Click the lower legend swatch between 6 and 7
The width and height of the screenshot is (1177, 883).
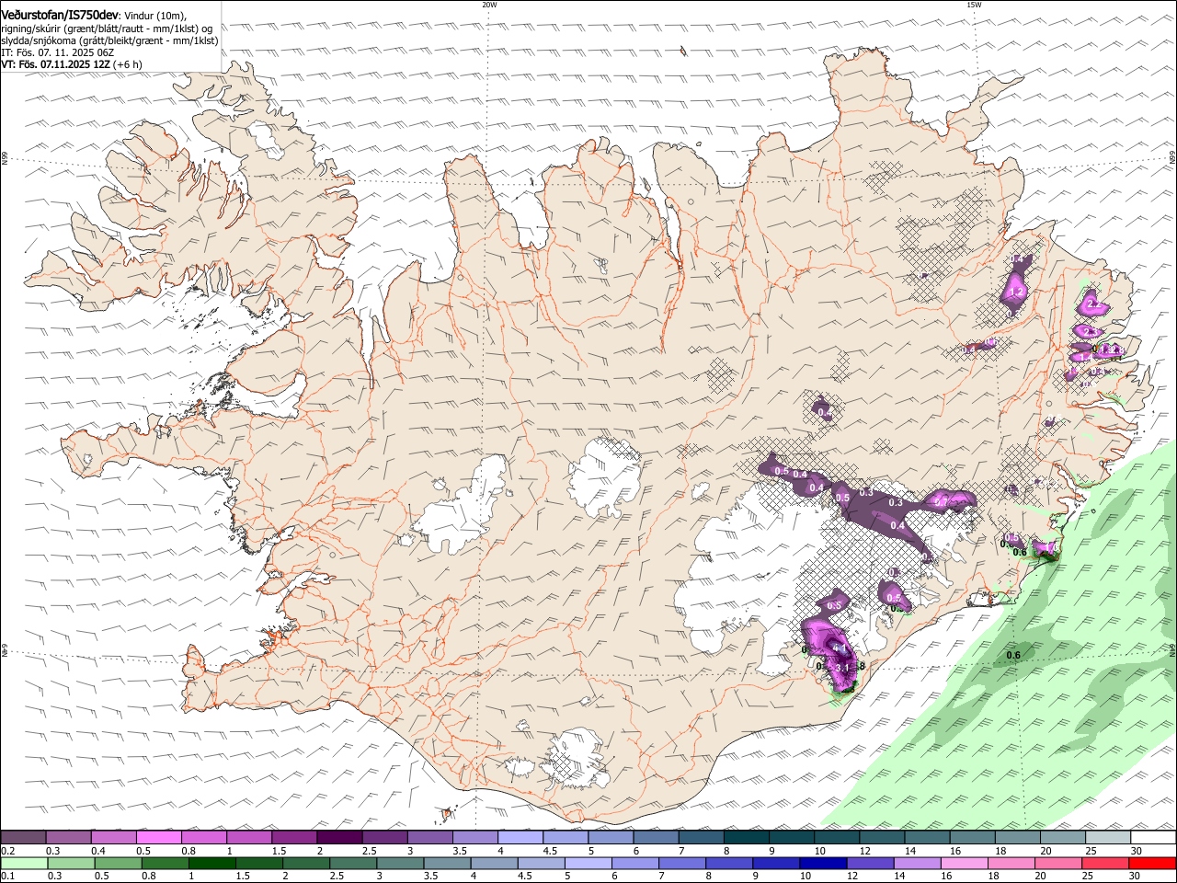click(634, 864)
